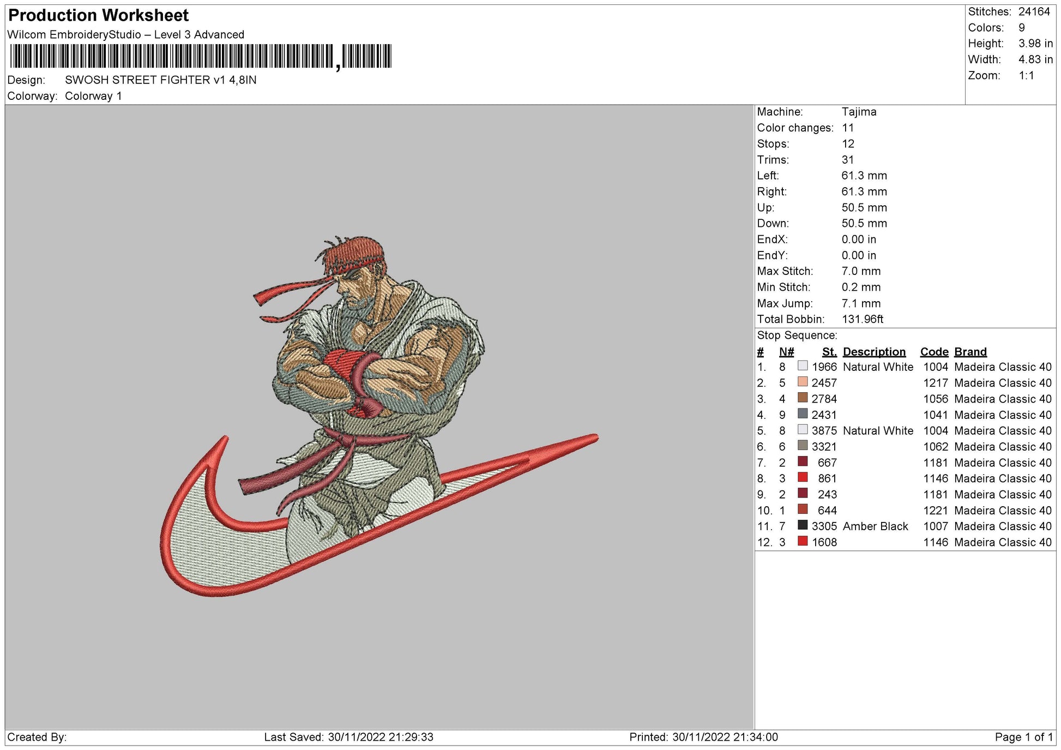Click the taupe swatch coded 1062

(x=803, y=446)
